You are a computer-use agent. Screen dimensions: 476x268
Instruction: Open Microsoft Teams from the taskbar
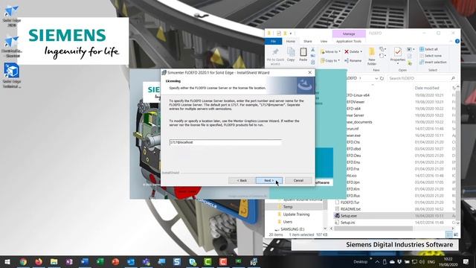point(146,261)
